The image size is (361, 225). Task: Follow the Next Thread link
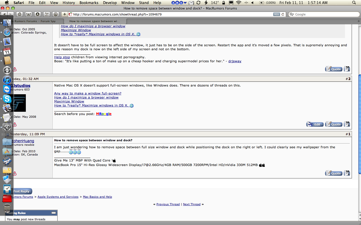(192, 204)
